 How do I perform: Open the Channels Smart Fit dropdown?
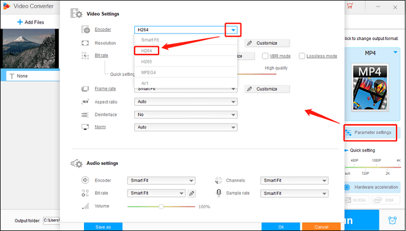pos(295,181)
